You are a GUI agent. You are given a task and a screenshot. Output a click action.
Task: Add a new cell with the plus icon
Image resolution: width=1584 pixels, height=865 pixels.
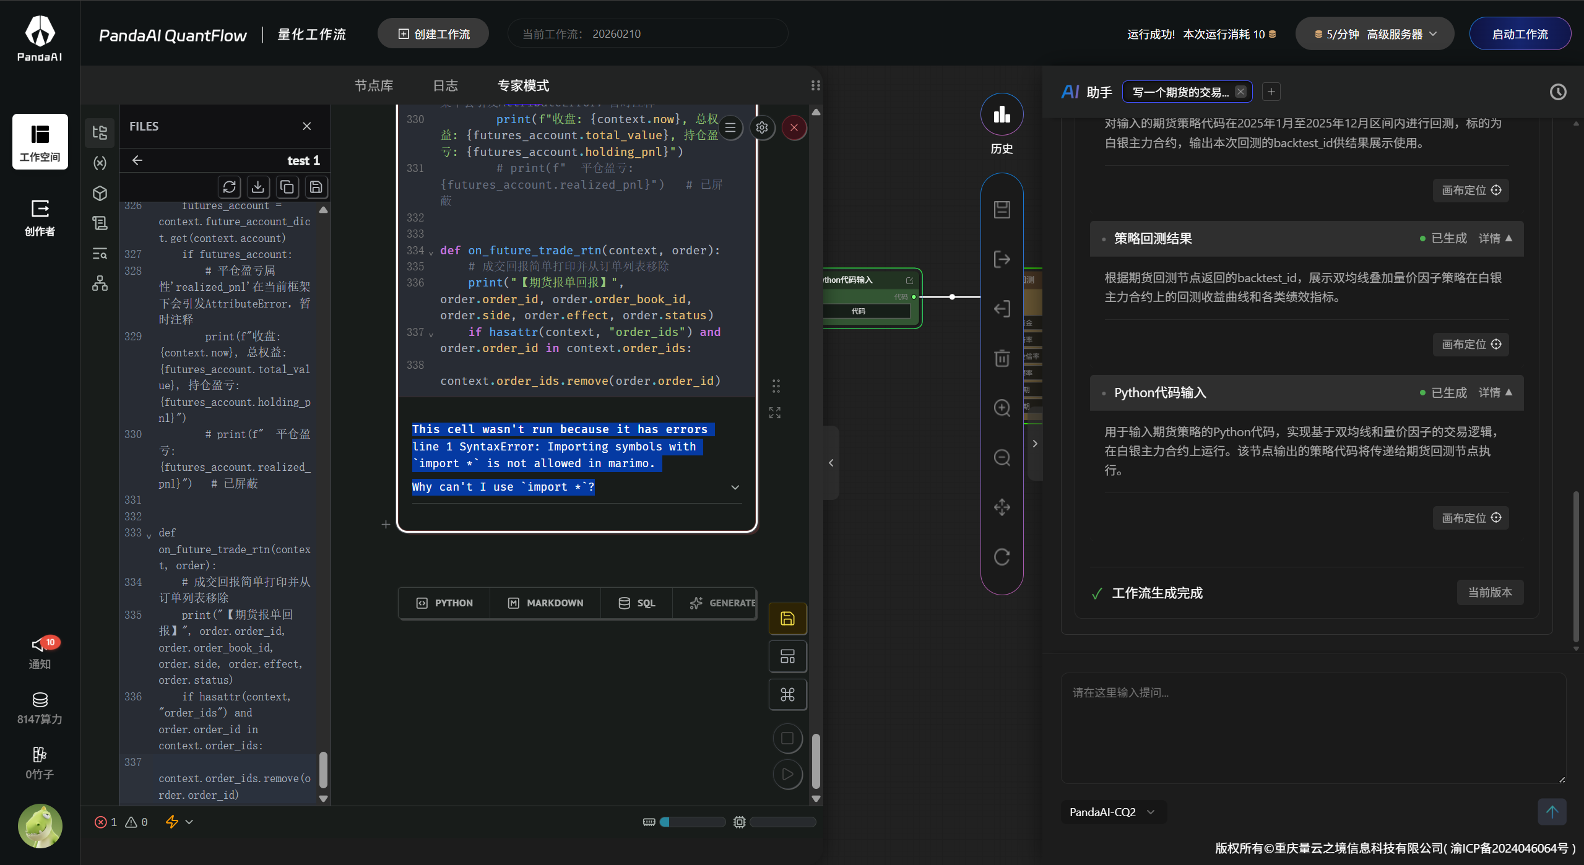386,525
